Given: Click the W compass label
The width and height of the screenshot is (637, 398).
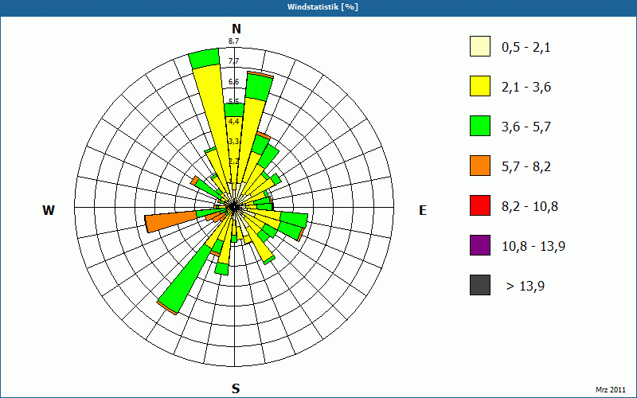Looking at the screenshot, I should click(x=49, y=210).
